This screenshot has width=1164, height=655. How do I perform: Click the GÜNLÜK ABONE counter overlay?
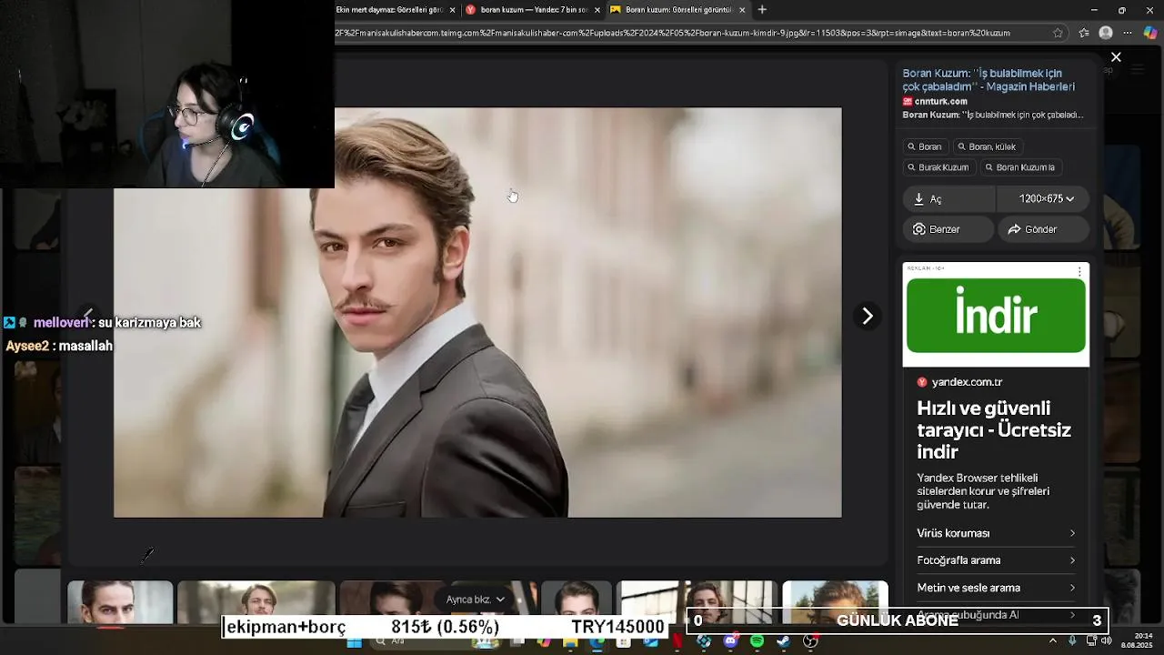898,620
